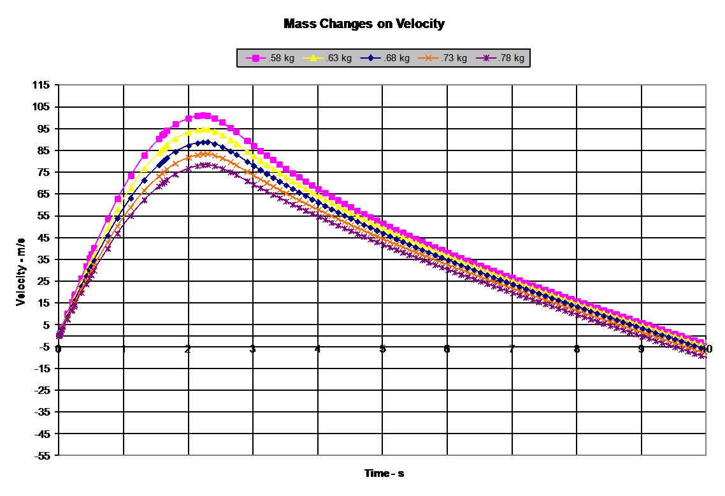Click the .73 kg legend entry
Viewport: 725px width, 496px height.
[x=443, y=58]
